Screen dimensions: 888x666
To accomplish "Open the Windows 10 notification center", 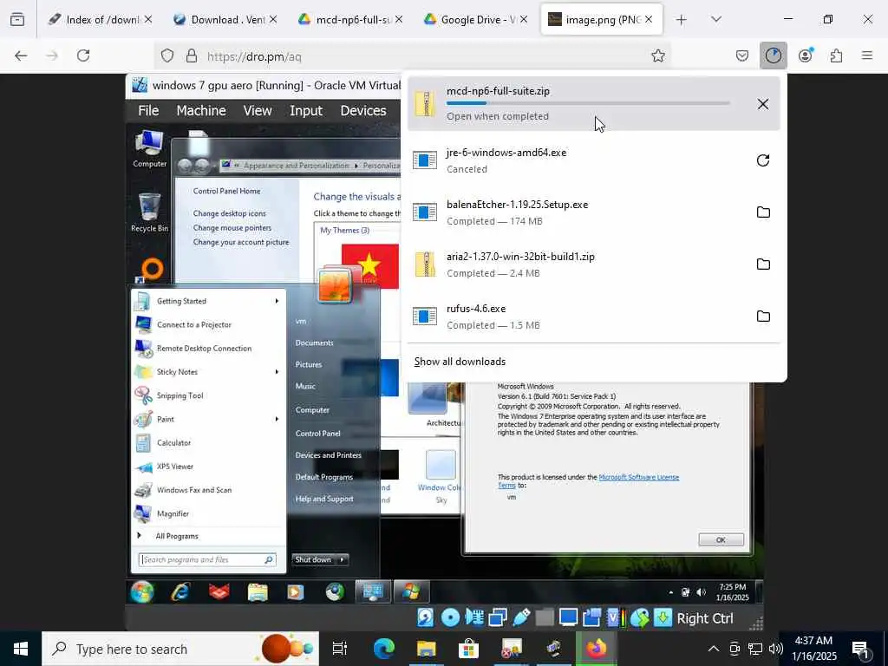I will click(x=861, y=649).
